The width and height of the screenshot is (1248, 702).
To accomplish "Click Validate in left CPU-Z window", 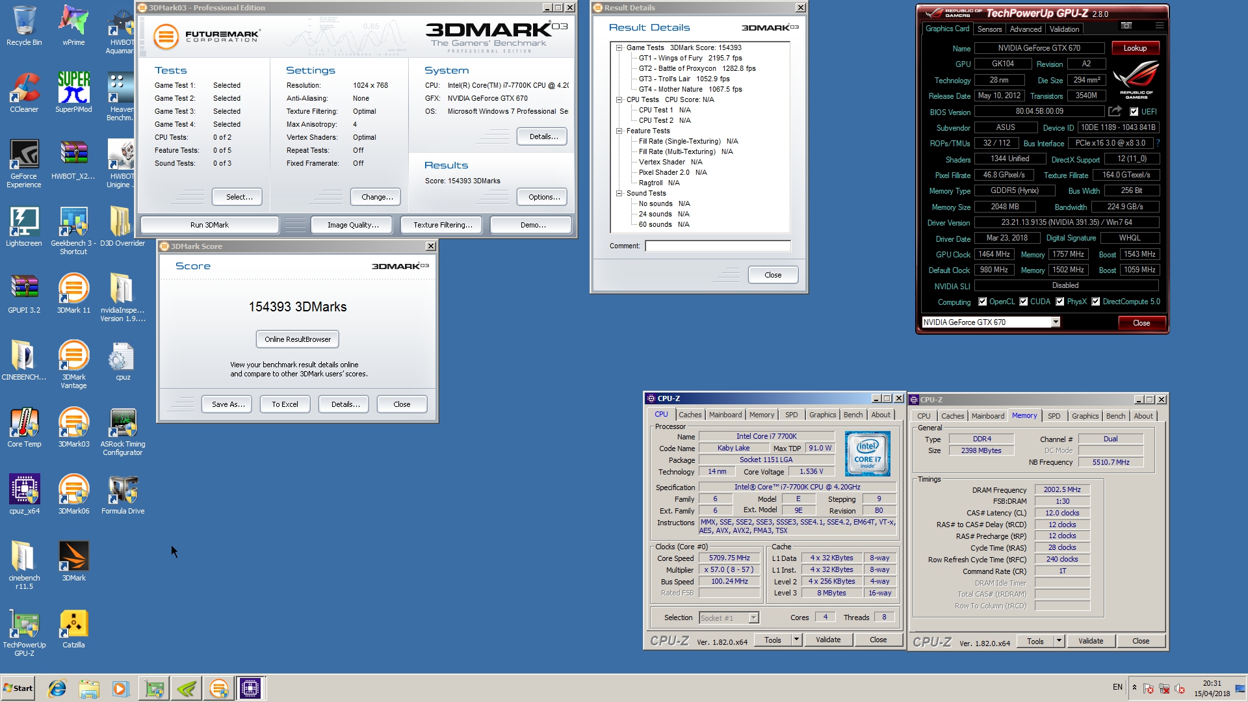I will 828,640.
